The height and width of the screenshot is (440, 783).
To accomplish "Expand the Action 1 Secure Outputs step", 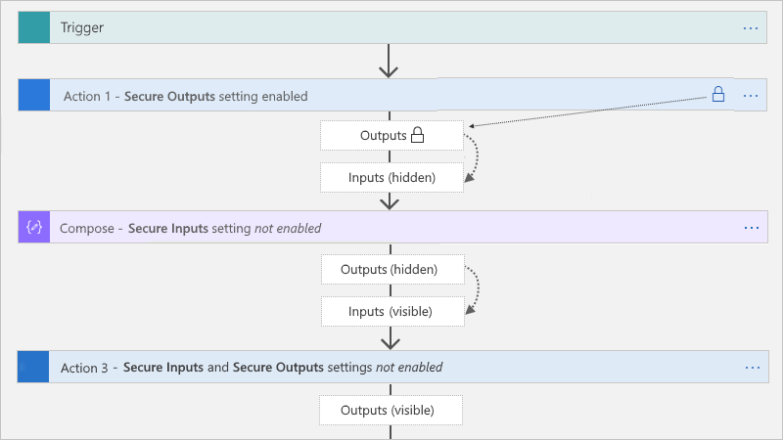I will click(186, 96).
